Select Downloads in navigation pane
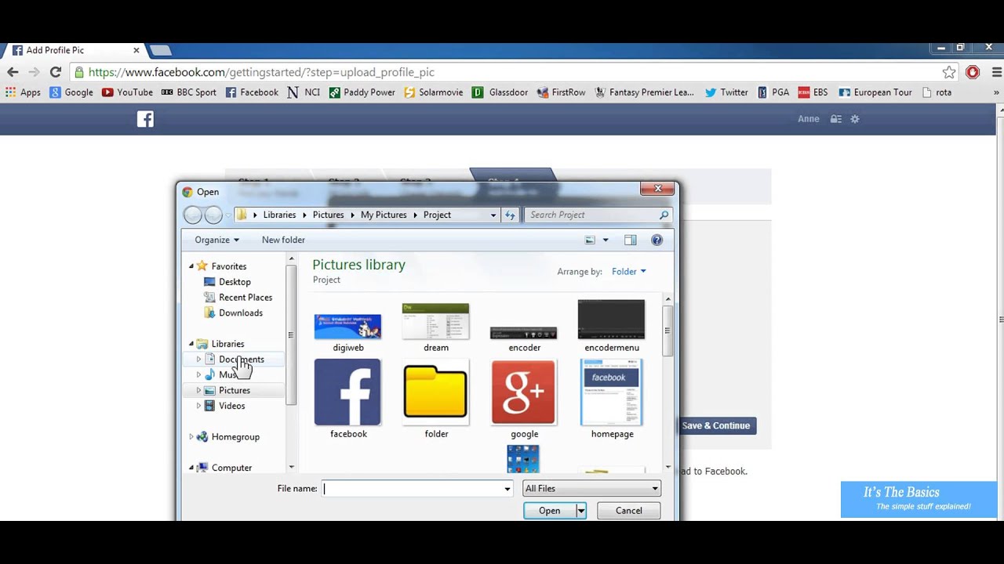The height and width of the screenshot is (564, 1004). (x=240, y=313)
